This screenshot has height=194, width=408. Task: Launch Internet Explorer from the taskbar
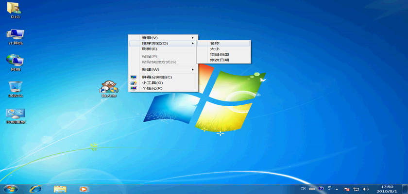point(35,189)
